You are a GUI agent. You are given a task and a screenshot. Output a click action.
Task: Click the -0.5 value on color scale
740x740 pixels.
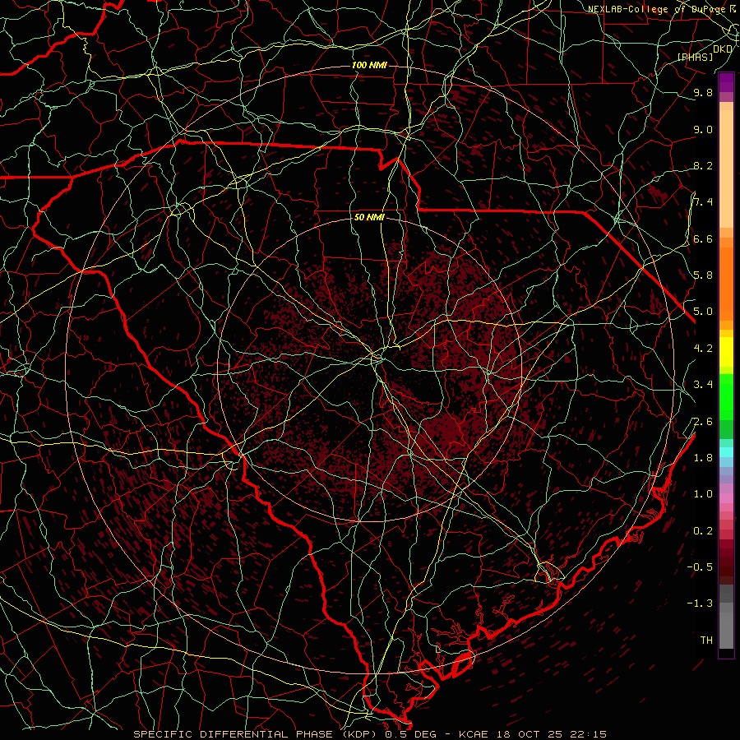point(700,567)
